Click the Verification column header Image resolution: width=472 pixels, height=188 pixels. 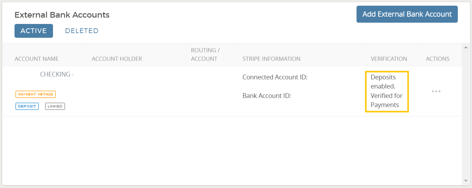click(389, 59)
